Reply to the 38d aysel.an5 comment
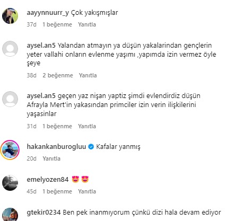Image resolution: width=227 pixels, height=221 pixels. click(88, 75)
